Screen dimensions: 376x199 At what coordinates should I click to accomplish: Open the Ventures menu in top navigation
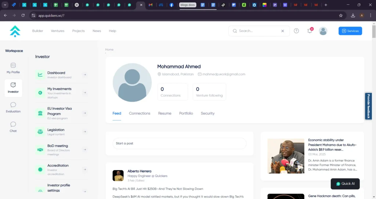point(58,31)
